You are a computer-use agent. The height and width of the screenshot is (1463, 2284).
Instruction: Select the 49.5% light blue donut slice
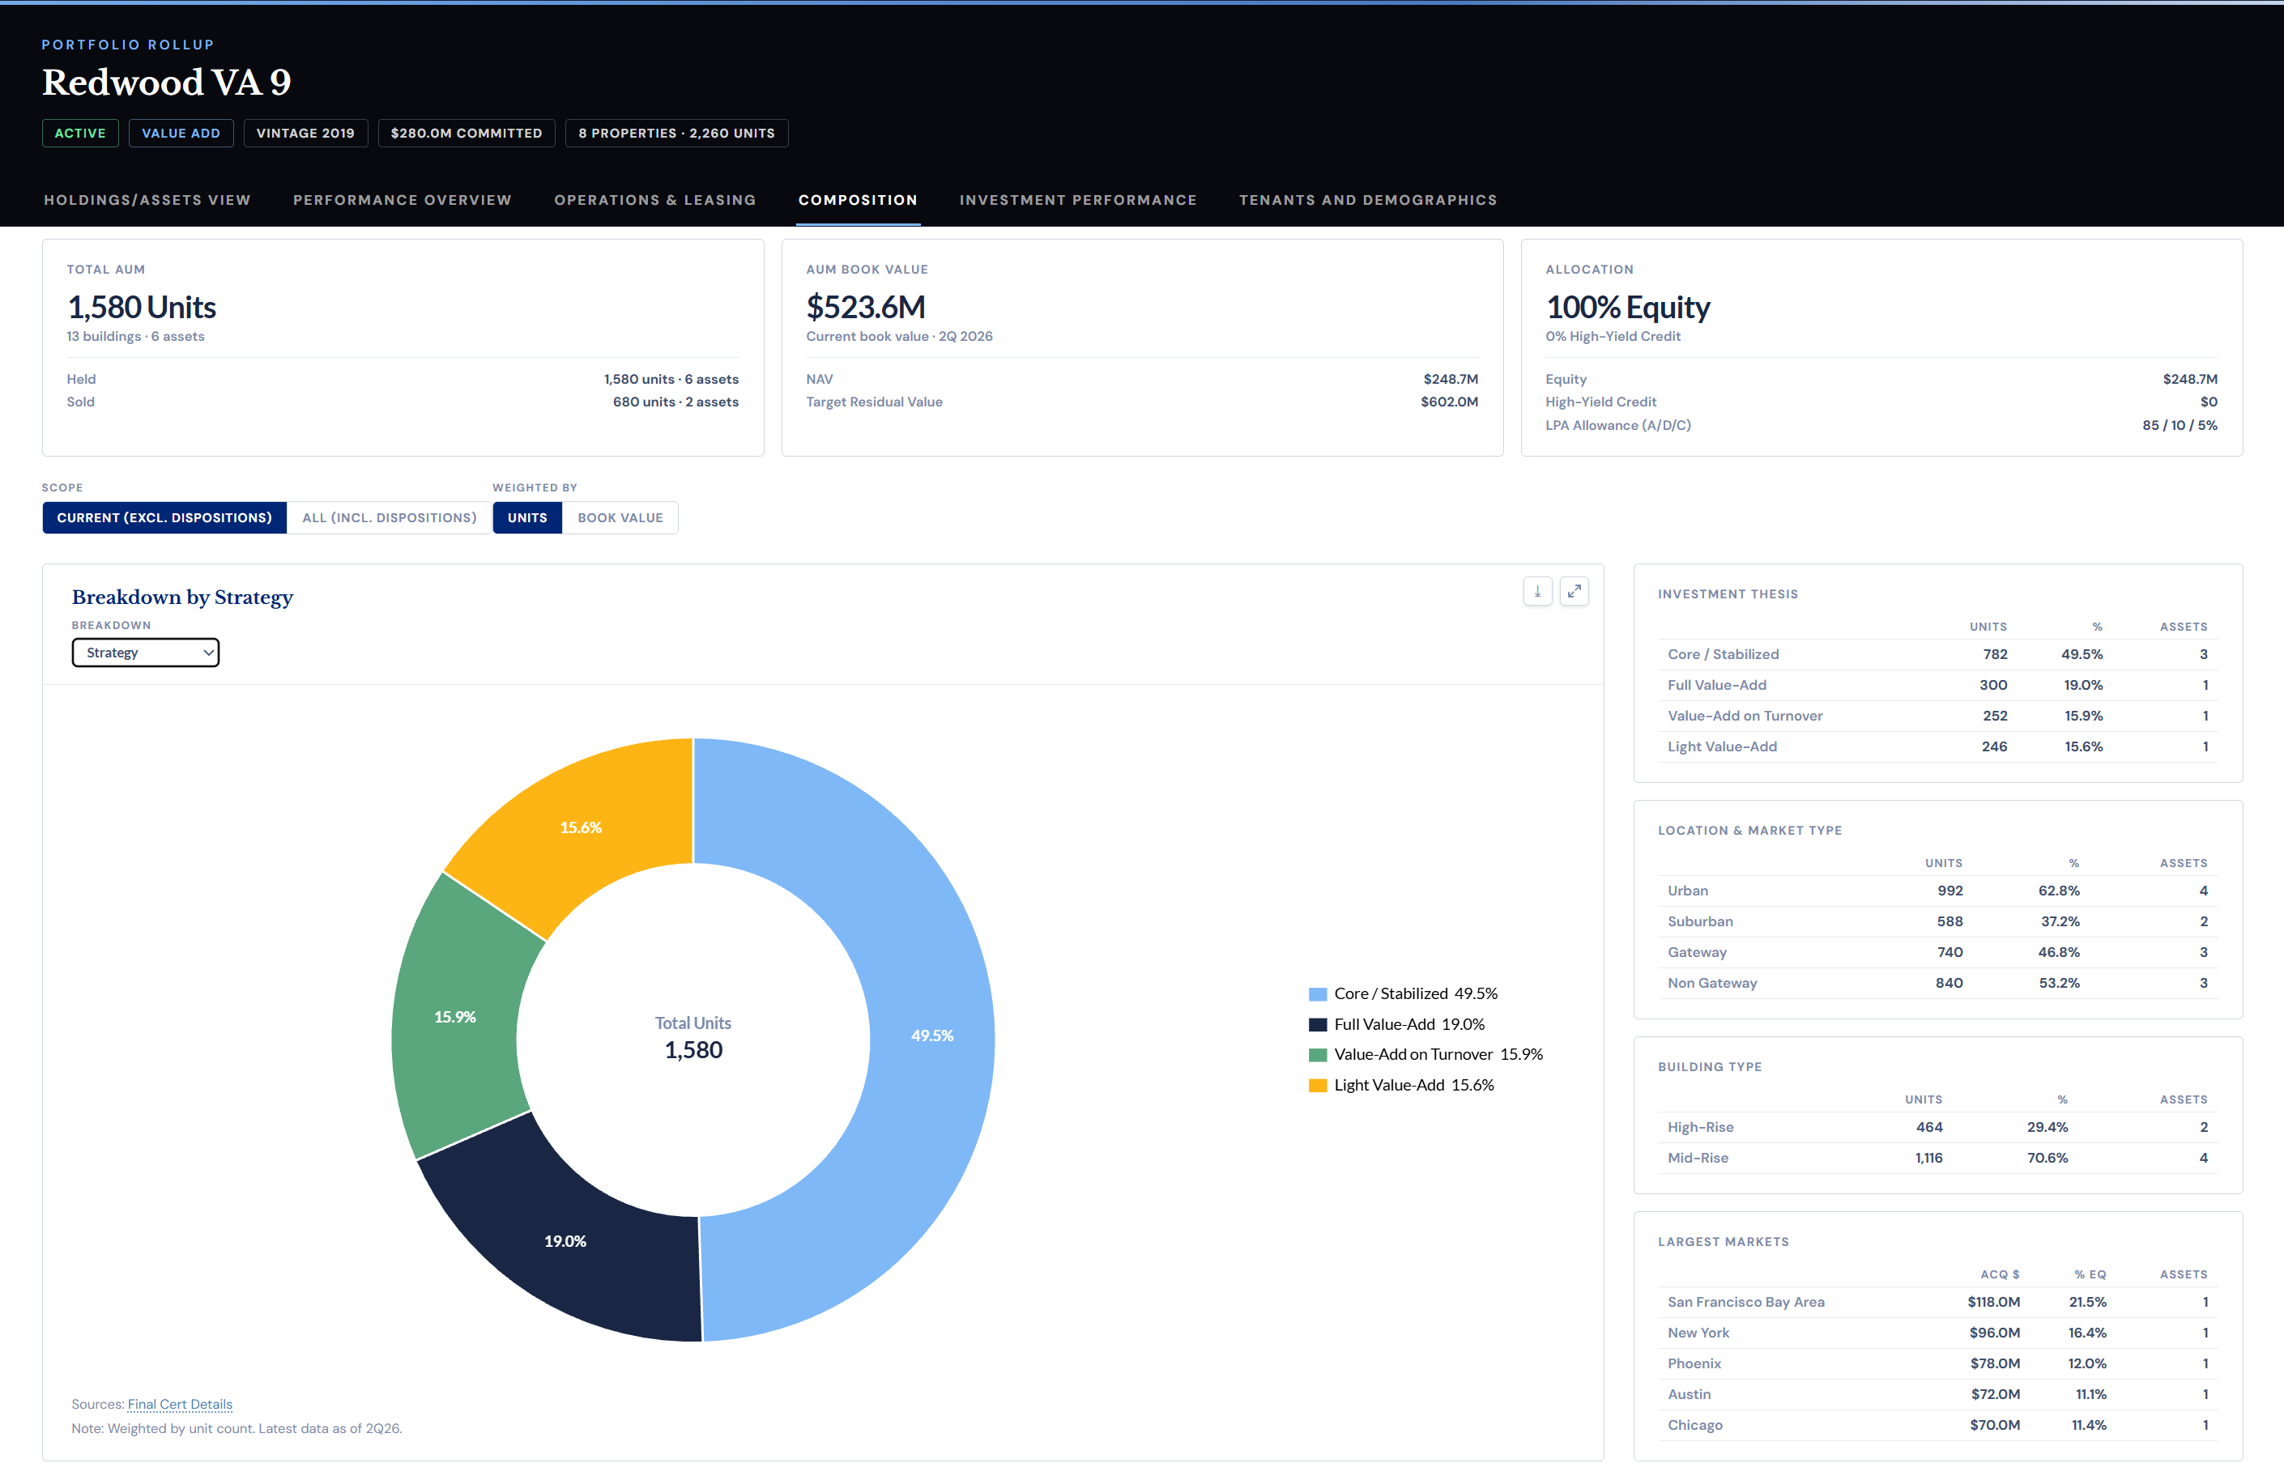coord(931,1036)
